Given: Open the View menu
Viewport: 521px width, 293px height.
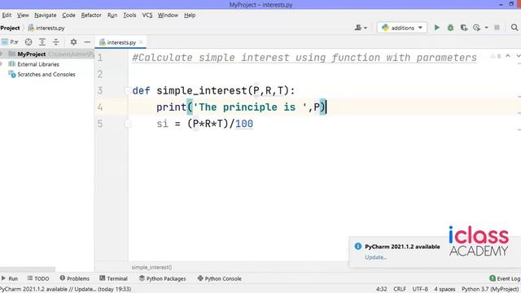Looking at the screenshot, I should (23, 15).
